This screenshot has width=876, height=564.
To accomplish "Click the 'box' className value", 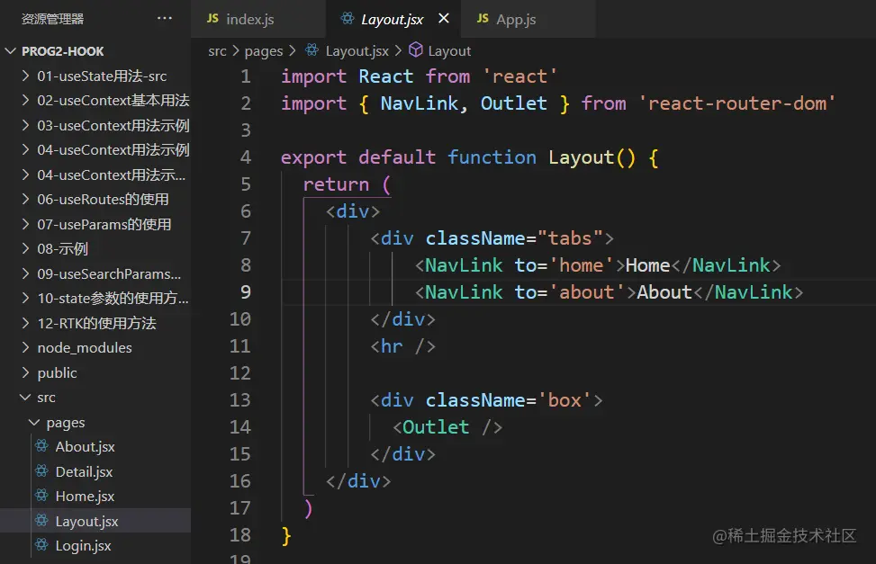I will point(564,400).
